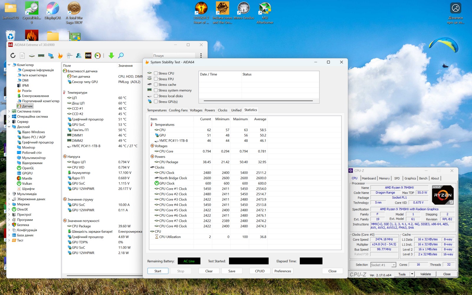
Task: Click the magnifier search icon in AIDA64 toolbar
Action: click(121, 55)
